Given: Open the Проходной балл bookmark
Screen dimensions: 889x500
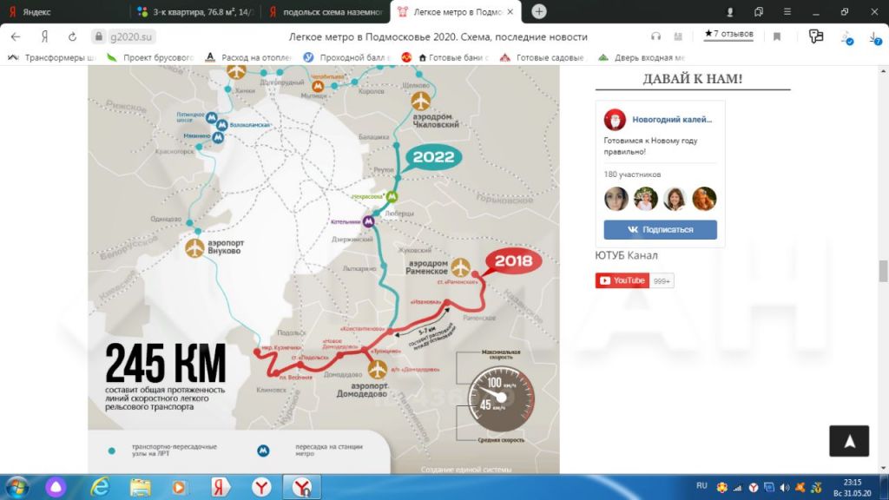Looking at the screenshot, I should [347, 57].
